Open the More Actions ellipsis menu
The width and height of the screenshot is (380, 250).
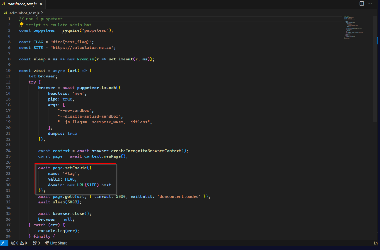(x=370, y=4)
